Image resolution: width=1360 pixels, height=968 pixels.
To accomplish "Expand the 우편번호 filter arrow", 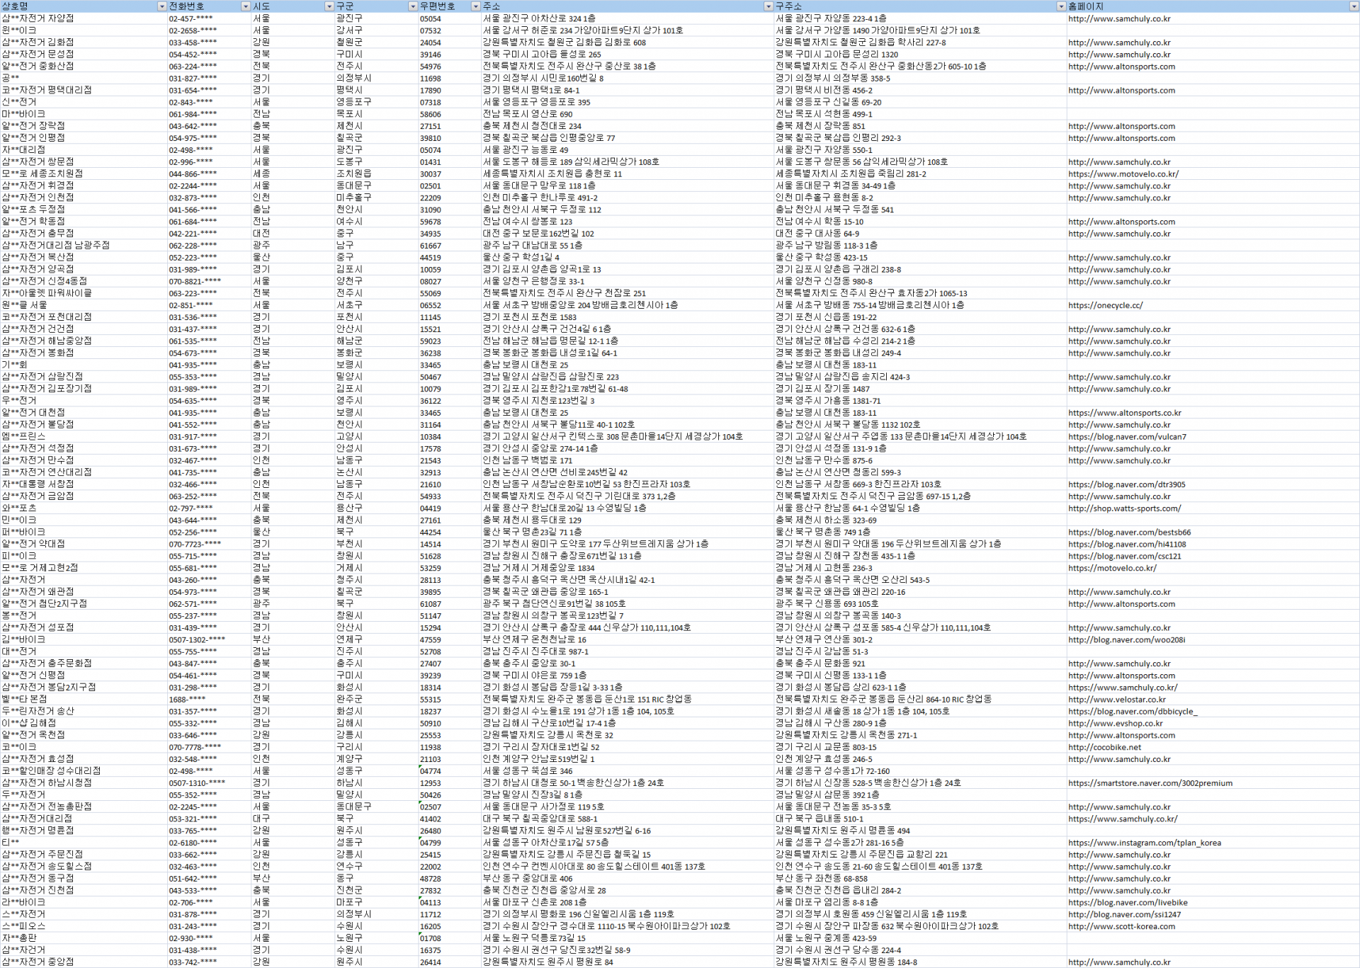I will coord(475,6).
